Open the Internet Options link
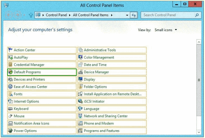The image size is (205, 138). click(x=26, y=101)
